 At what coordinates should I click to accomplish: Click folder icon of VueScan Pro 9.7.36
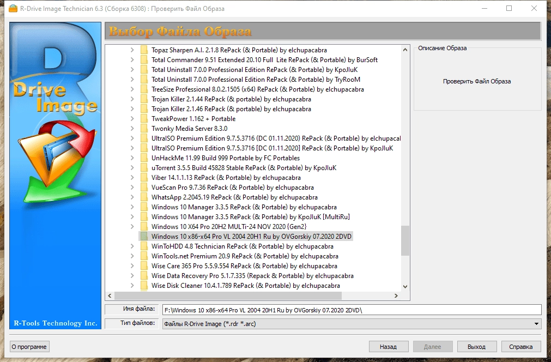click(144, 188)
